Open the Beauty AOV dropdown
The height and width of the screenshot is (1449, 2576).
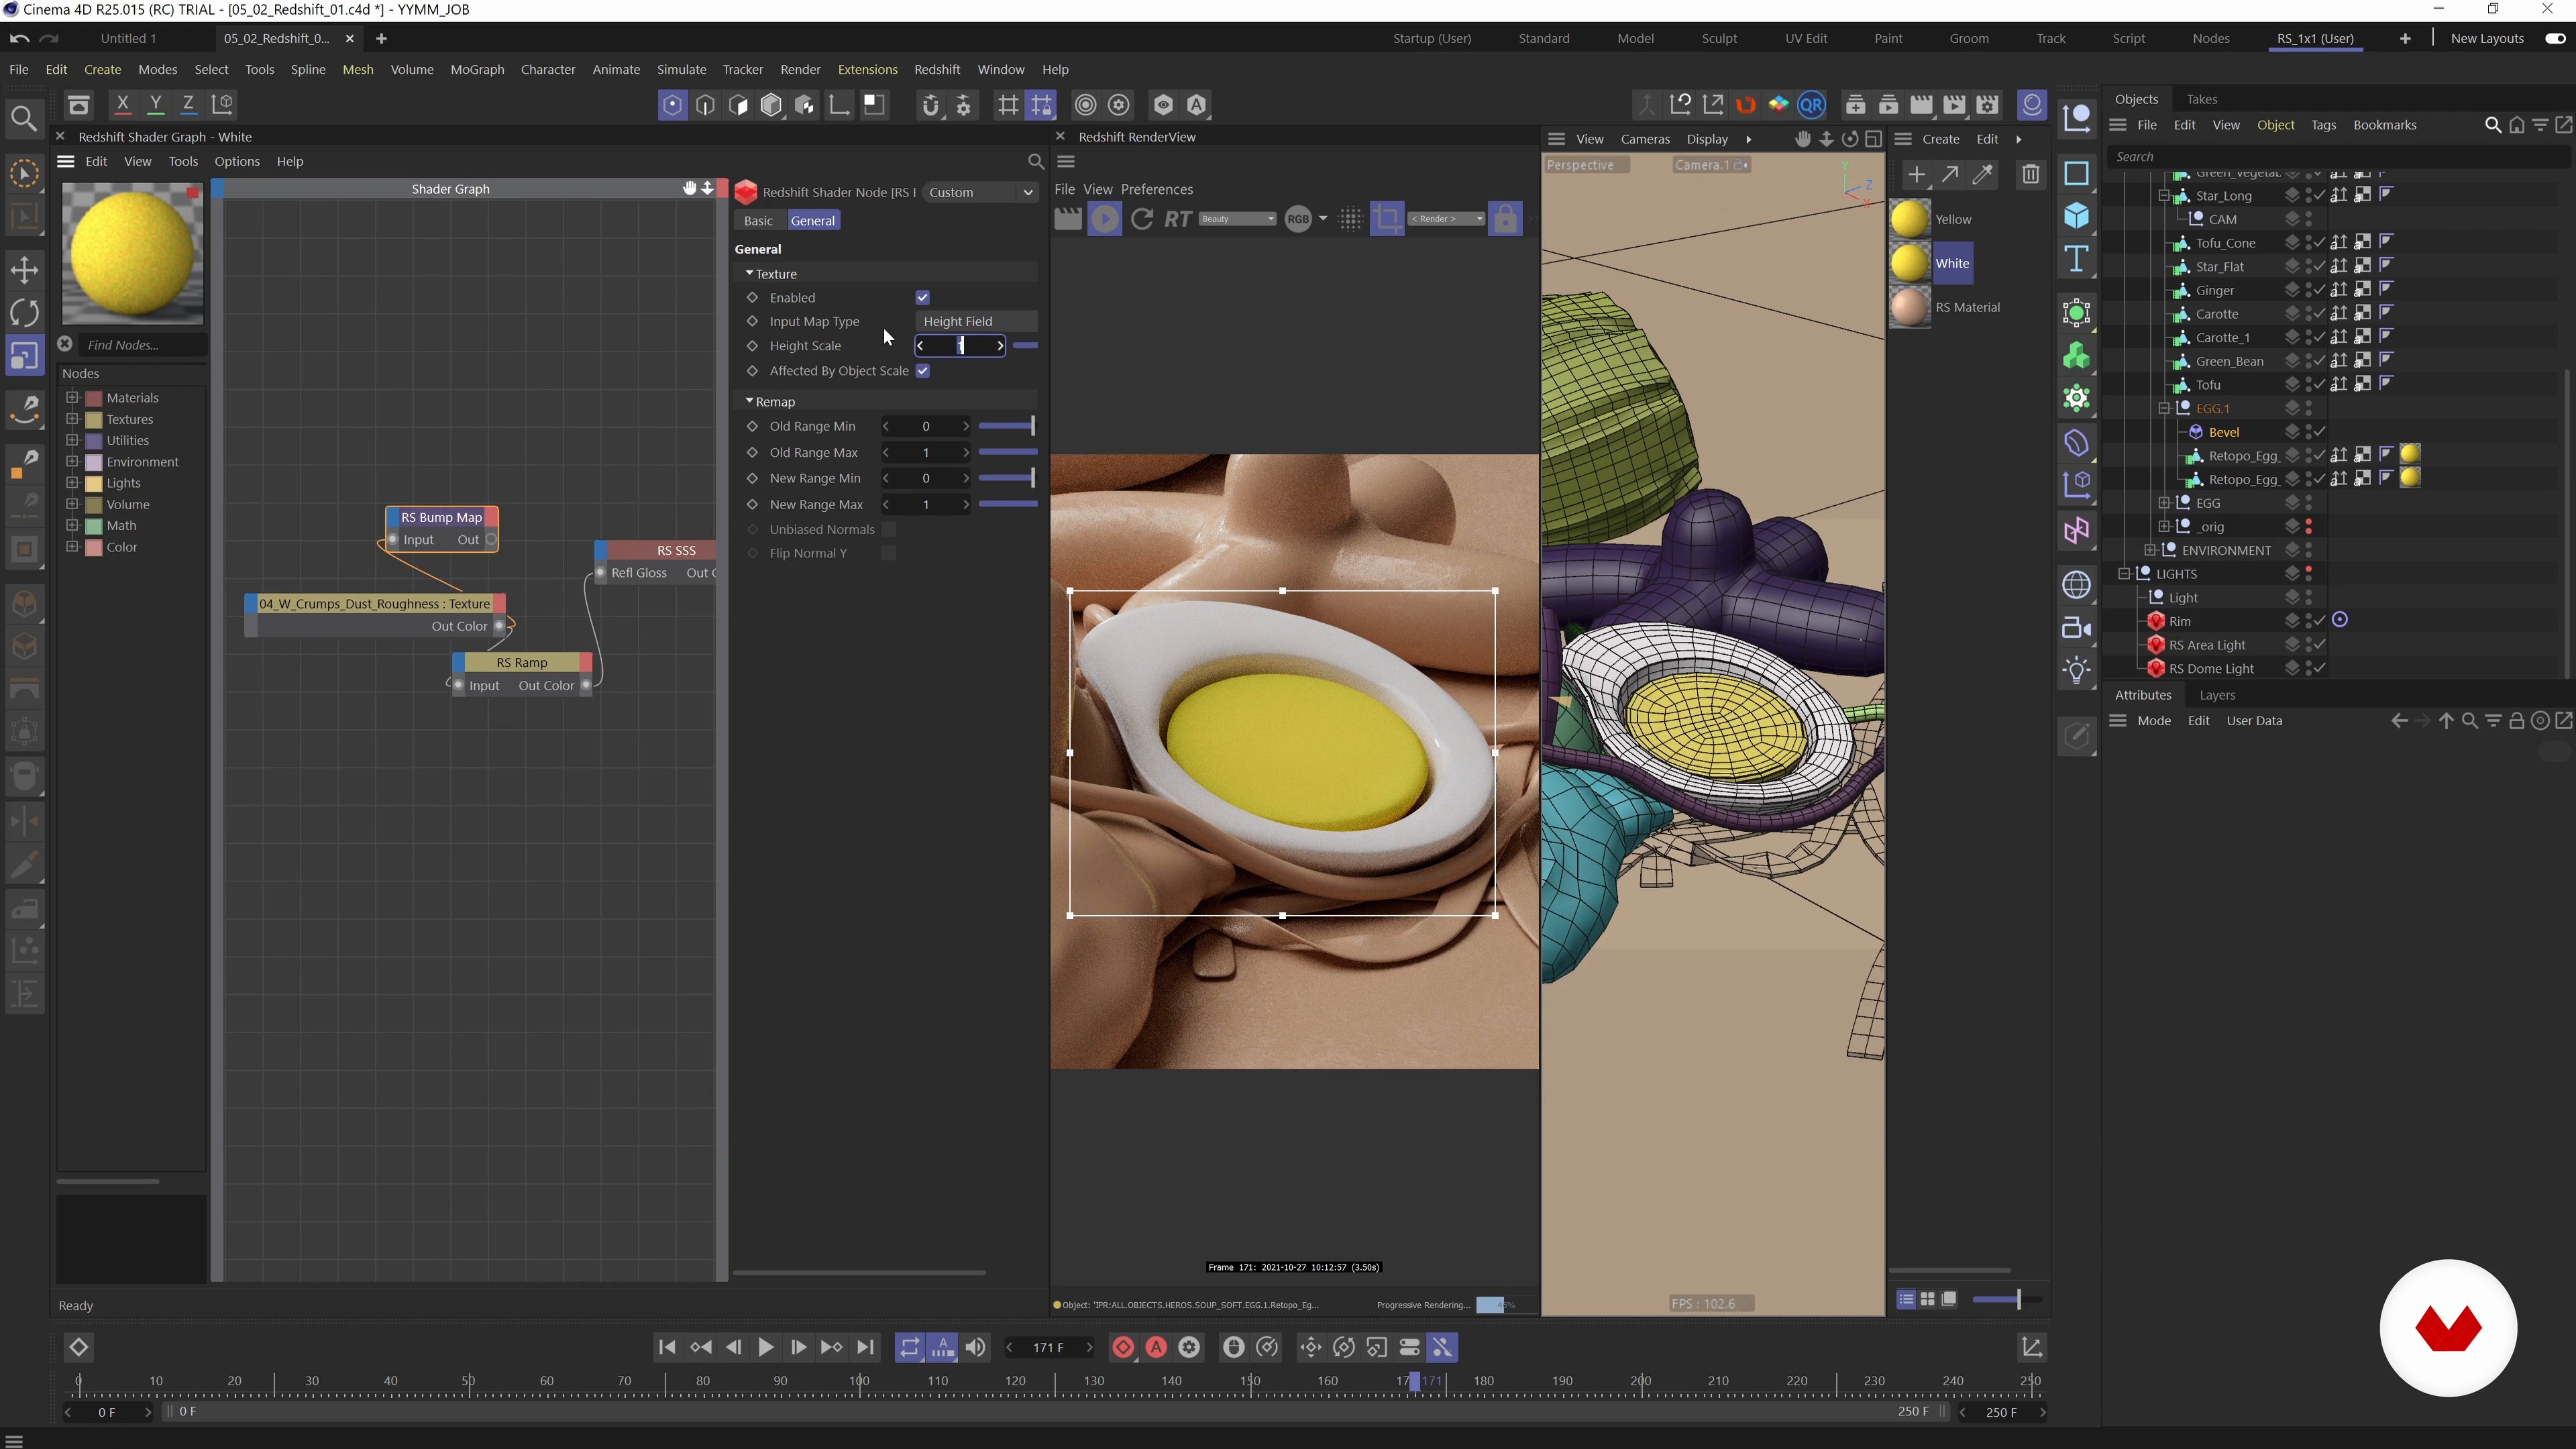point(1237,219)
